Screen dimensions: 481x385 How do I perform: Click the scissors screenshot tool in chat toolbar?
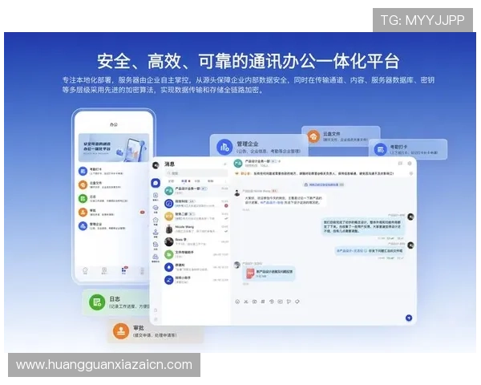click(x=246, y=302)
